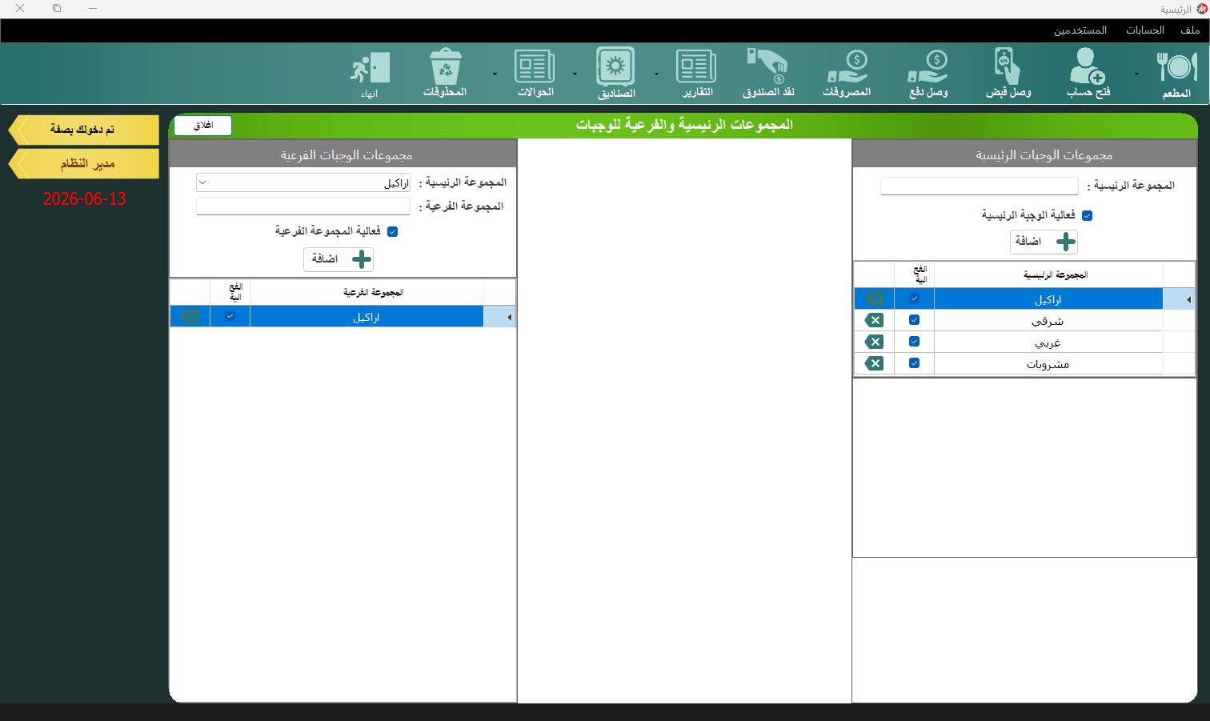
Task: Click the red 2026-06-13 date
Action: pyautogui.click(x=84, y=198)
